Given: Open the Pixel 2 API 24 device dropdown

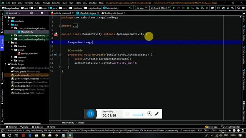Looking at the screenshot, I should (x=160, y=8).
